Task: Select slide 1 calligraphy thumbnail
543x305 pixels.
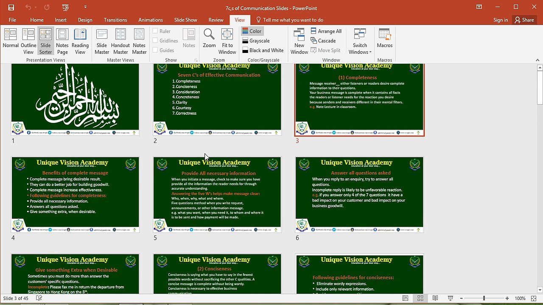Action: point(75,100)
